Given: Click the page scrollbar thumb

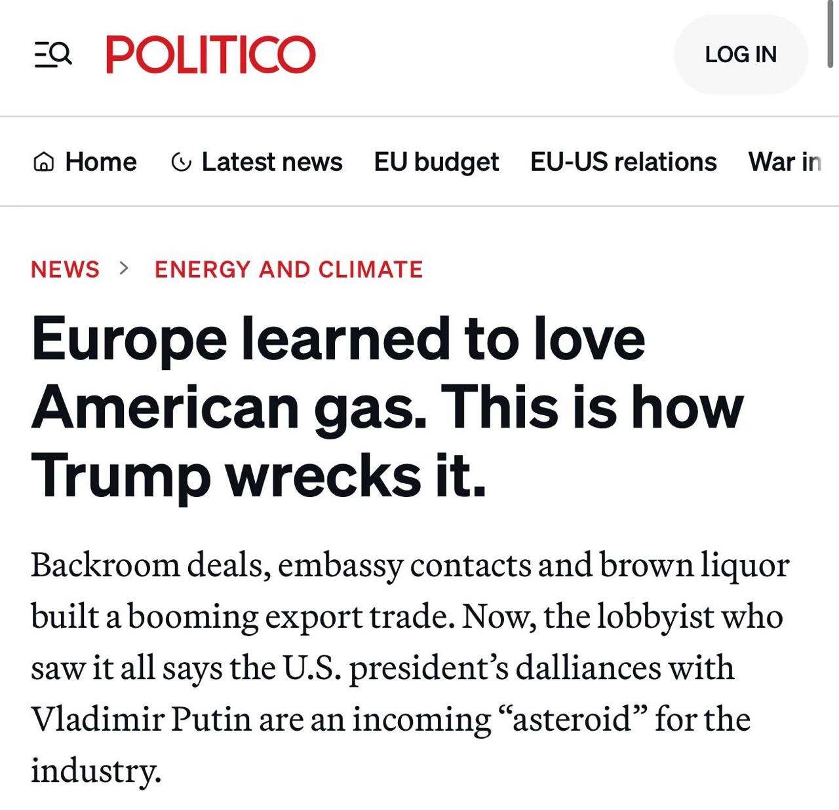Looking at the screenshot, I should click(x=830, y=34).
